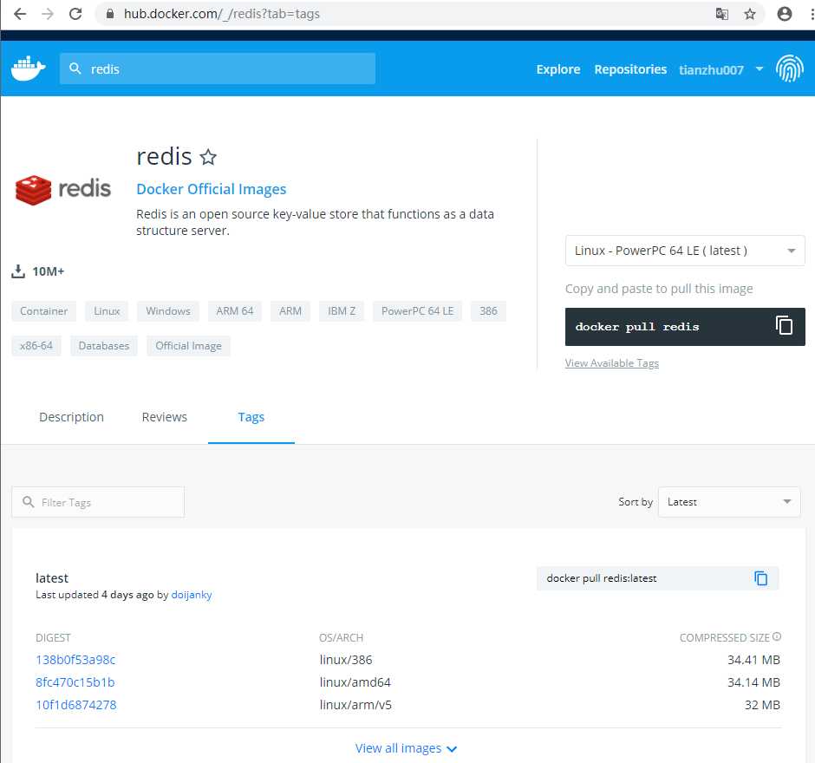This screenshot has width=815, height=763.
Task: Open the fingerprint account icon
Action: 790,68
